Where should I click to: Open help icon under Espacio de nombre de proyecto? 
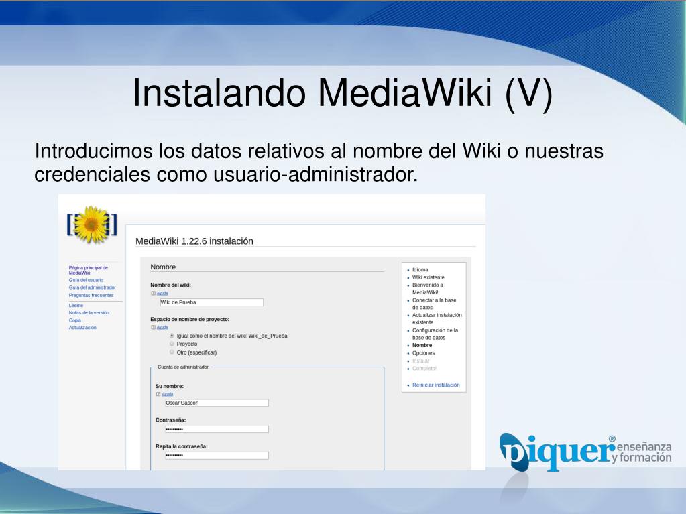[153, 328]
